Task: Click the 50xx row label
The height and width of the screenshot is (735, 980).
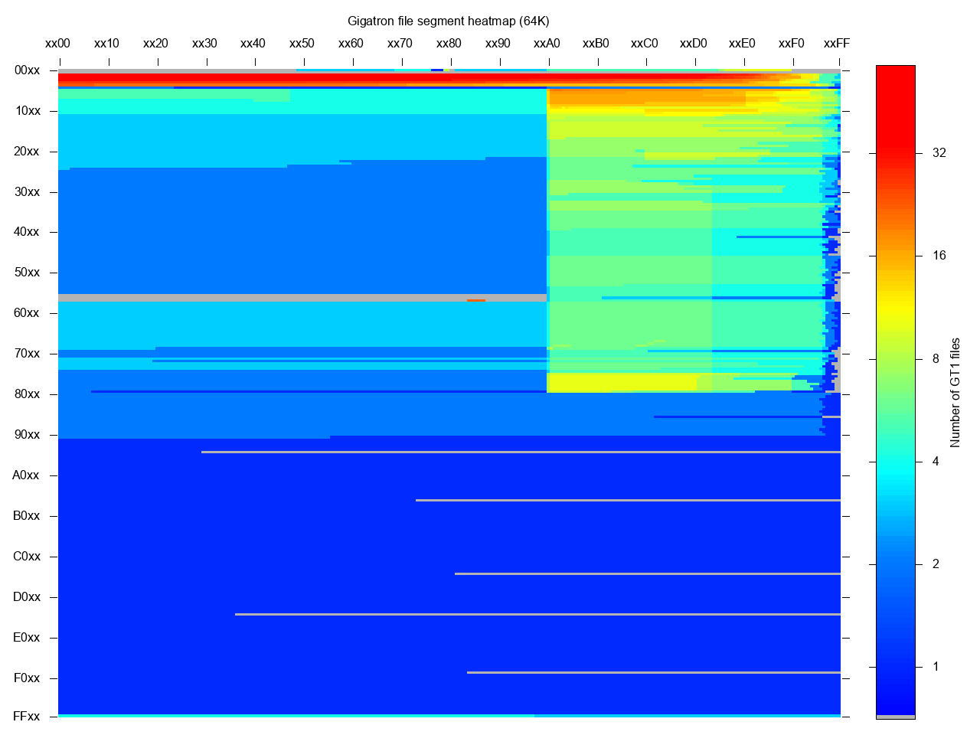Action: point(28,273)
